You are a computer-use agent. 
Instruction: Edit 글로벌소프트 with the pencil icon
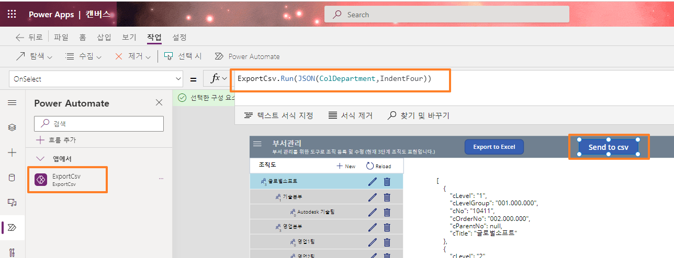pyautogui.click(x=373, y=182)
